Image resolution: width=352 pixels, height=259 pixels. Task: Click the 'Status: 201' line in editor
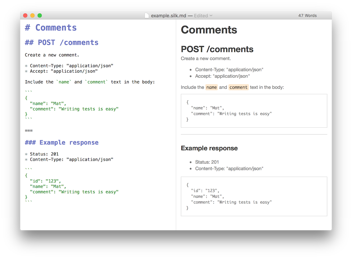pos(42,154)
